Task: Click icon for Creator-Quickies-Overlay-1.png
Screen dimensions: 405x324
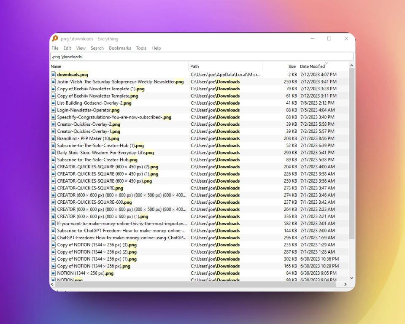Action: point(54,132)
